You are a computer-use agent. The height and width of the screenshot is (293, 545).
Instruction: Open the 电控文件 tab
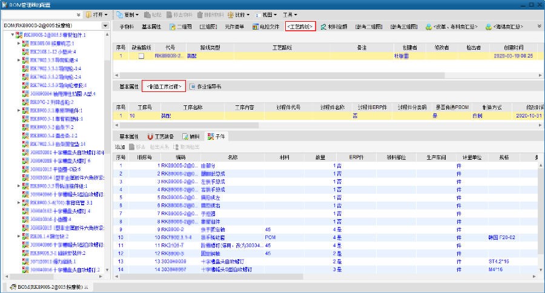pyautogui.click(x=265, y=27)
